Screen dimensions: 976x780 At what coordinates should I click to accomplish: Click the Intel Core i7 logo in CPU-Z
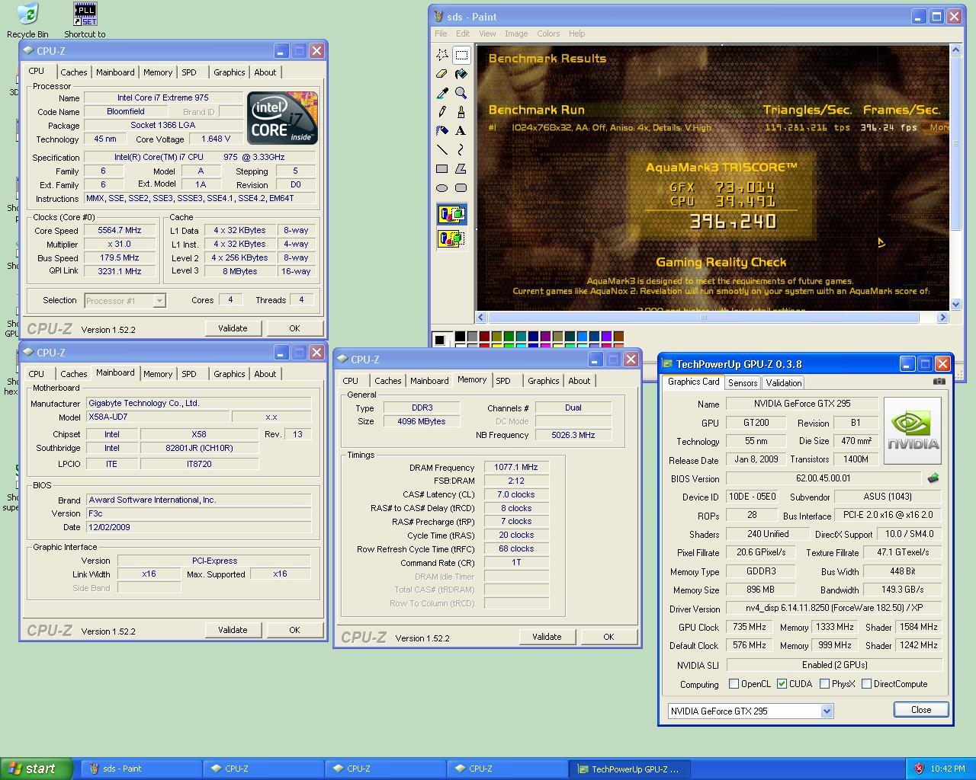click(x=282, y=117)
